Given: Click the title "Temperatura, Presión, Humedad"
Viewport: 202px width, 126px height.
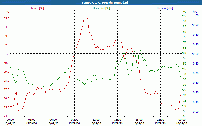Looking at the screenshot, I should [105, 3].
